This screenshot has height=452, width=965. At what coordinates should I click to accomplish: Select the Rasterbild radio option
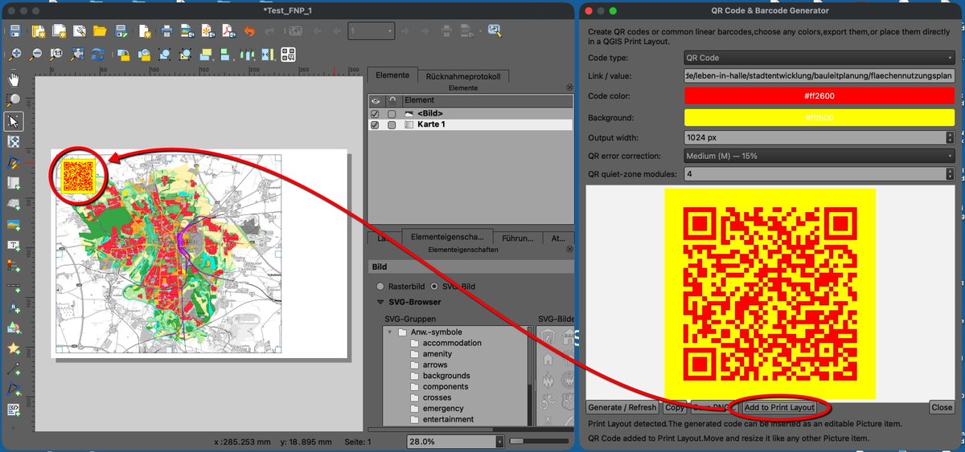tap(381, 287)
